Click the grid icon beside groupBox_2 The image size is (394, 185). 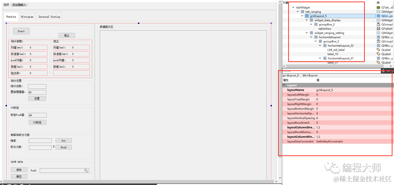316,24
